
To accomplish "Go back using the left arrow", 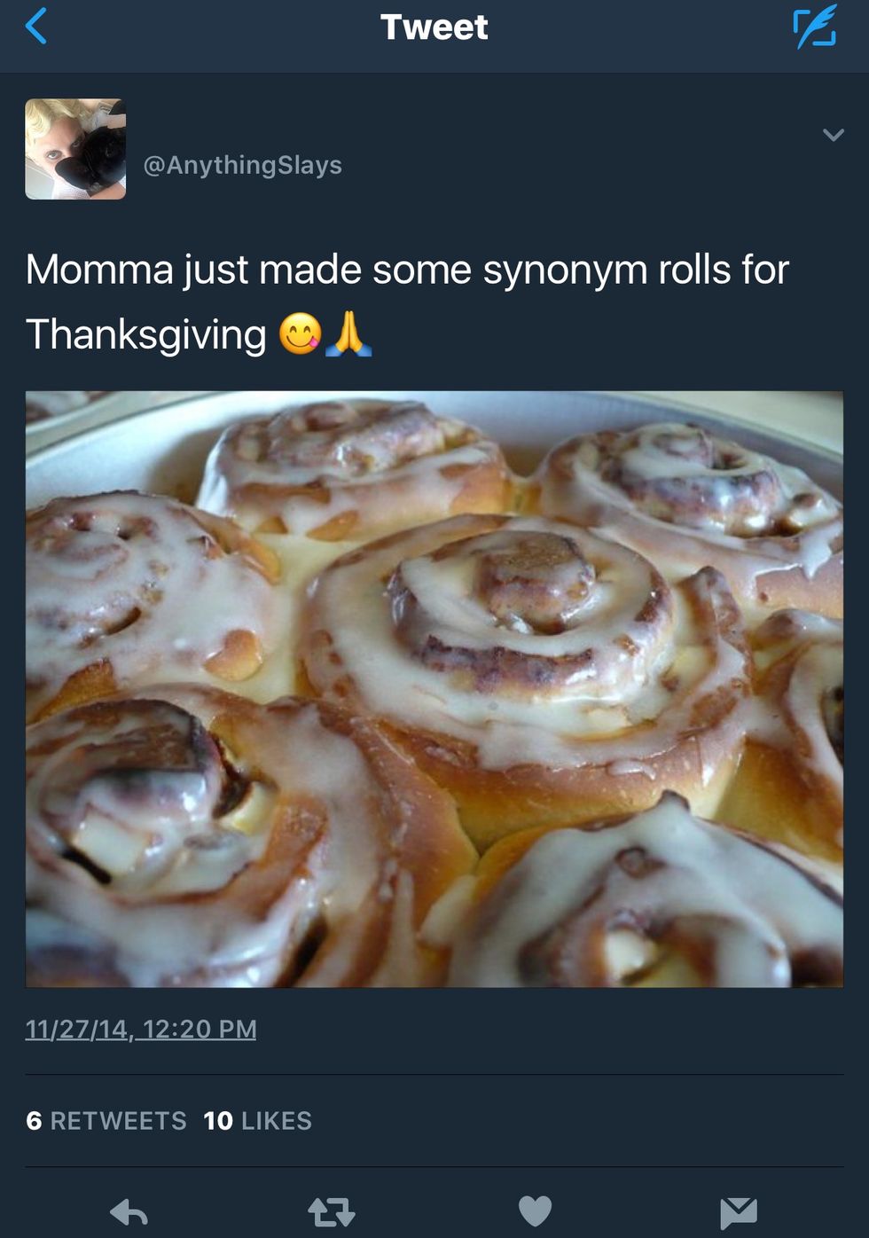I will coord(35,27).
